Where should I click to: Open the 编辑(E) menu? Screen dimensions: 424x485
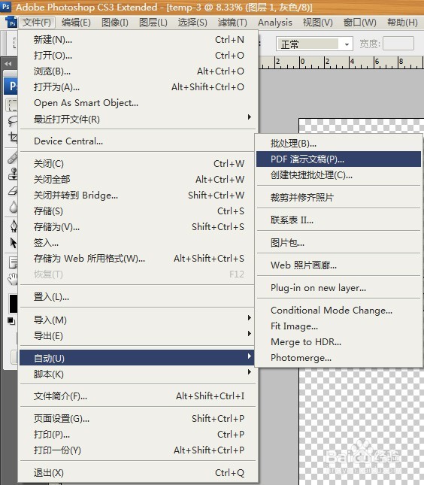[x=76, y=23]
